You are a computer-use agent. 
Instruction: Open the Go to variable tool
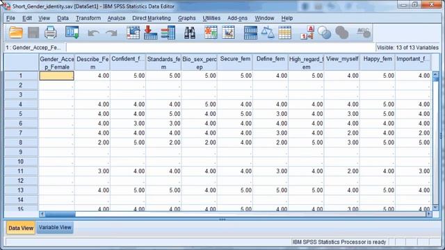tap(150, 33)
